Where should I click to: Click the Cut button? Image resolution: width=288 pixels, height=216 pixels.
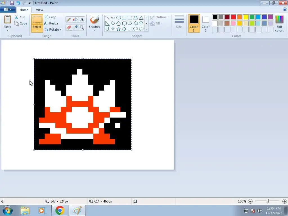point(20,17)
